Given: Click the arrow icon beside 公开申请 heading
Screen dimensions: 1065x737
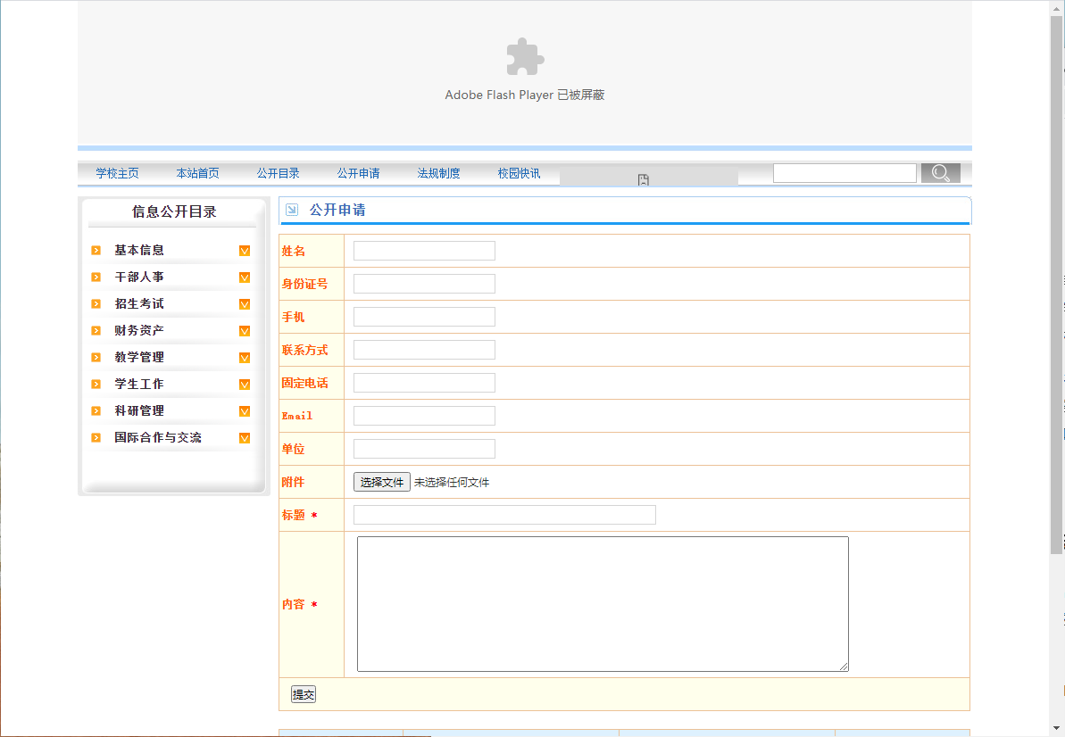Looking at the screenshot, I should coord(291,211).
